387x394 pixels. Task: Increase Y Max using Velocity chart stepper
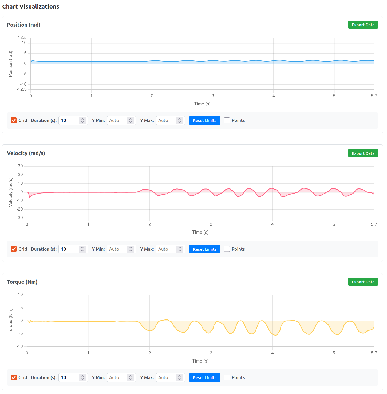point(180,247)
